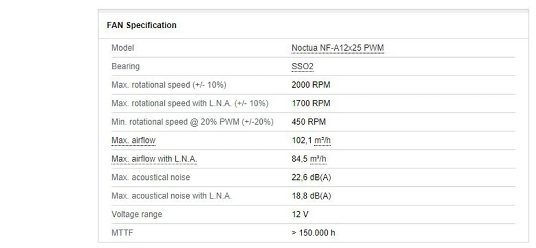Click the FAN Specification heading
Screen dimensions: 536x248
click(142, 25)
